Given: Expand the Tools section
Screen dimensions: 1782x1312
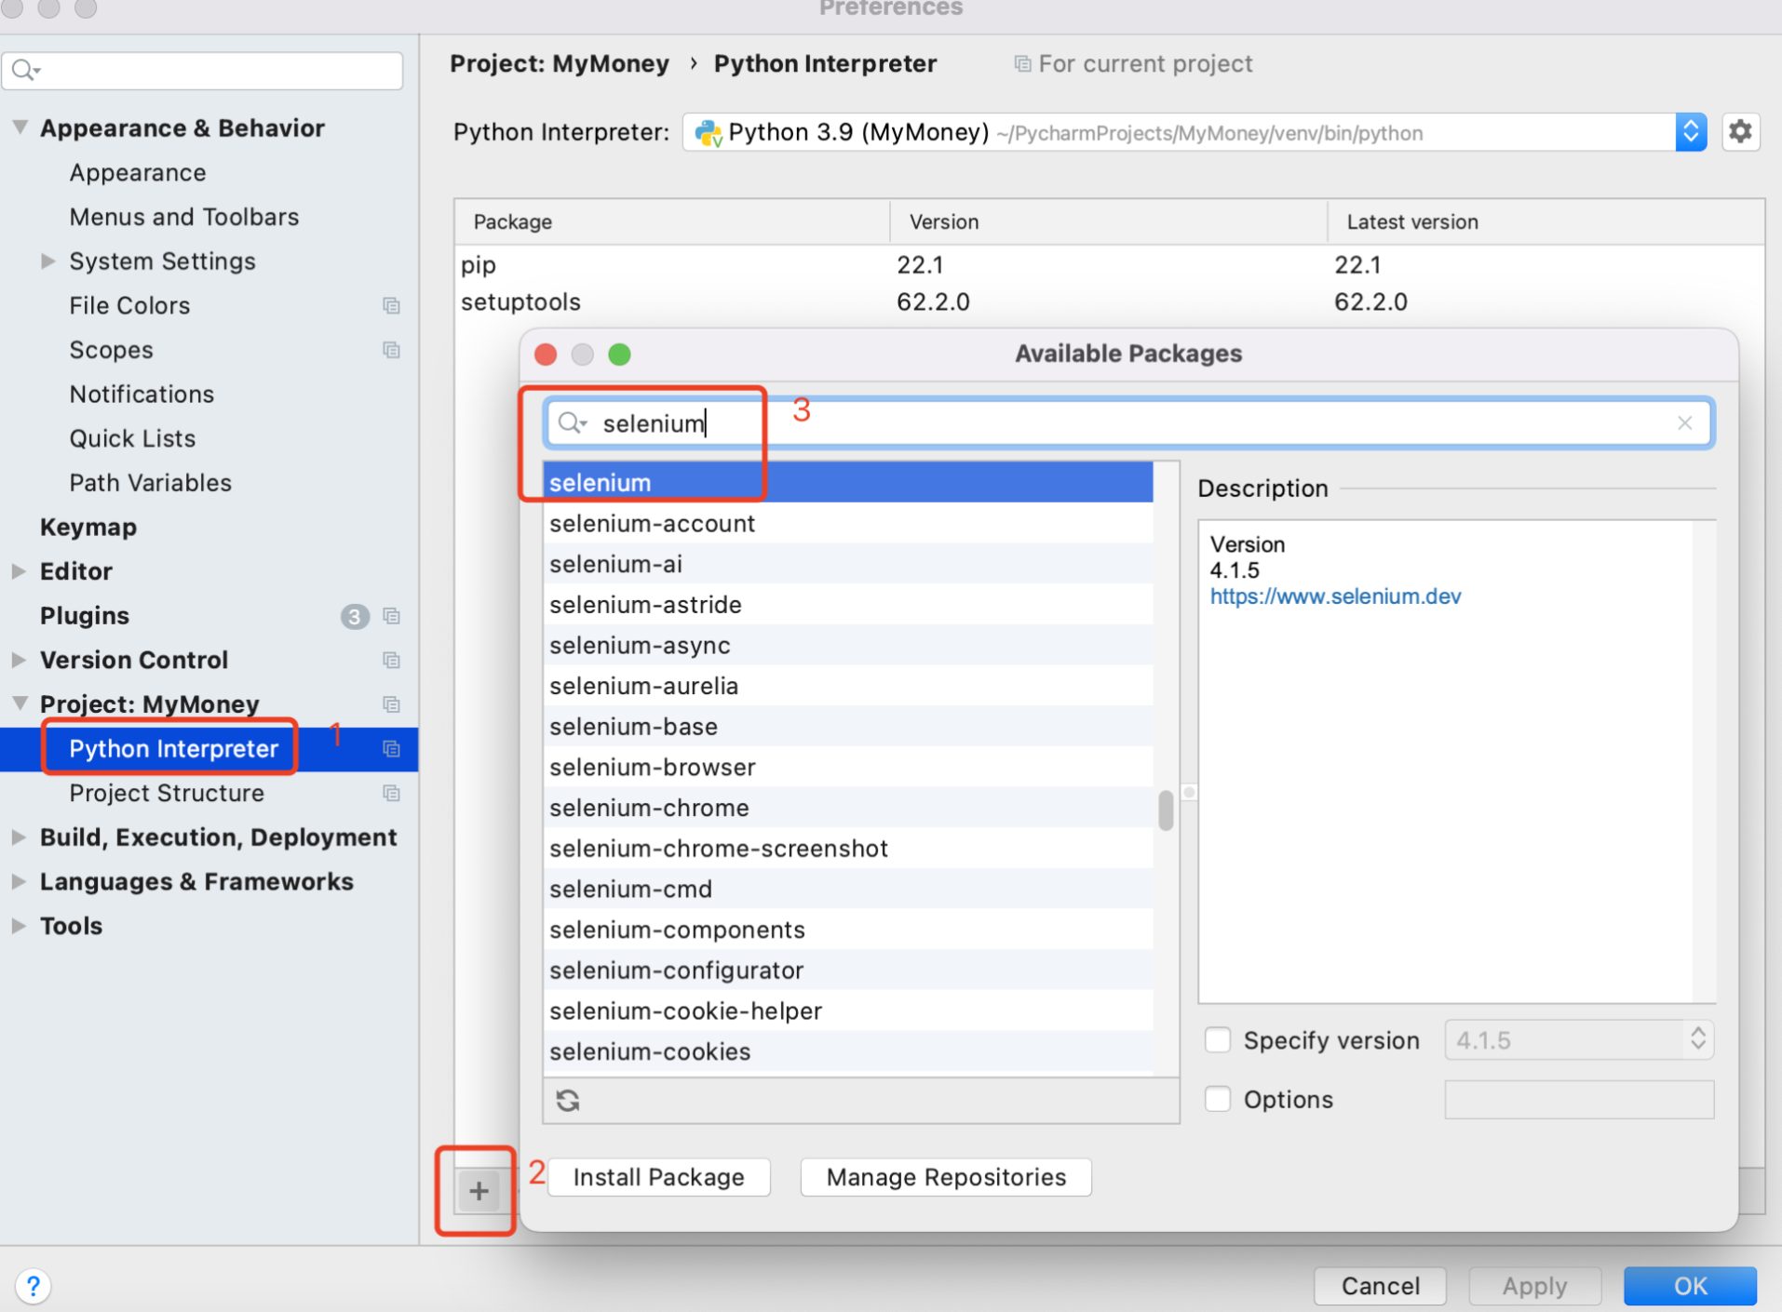Looking at the screenshot, I should [19, 926].
